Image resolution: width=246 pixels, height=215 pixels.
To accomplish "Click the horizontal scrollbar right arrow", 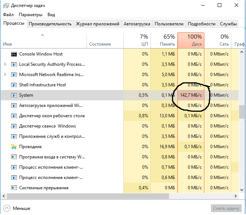I will [235, 196].
